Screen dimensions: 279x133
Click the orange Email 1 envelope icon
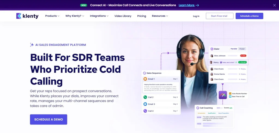point(145,79)
